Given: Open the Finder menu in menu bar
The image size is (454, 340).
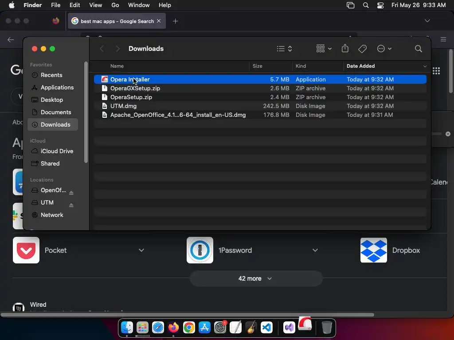Looking at the screenshot, I should tap(32, 5).
